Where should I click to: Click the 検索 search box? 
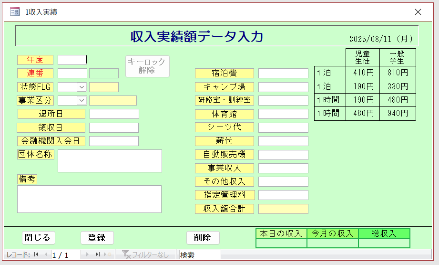point(199,255)
